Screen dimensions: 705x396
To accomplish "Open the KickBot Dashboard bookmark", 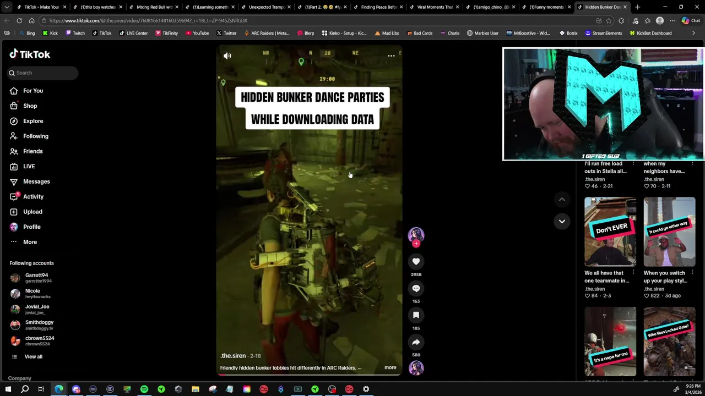I will tap(650, 33).
